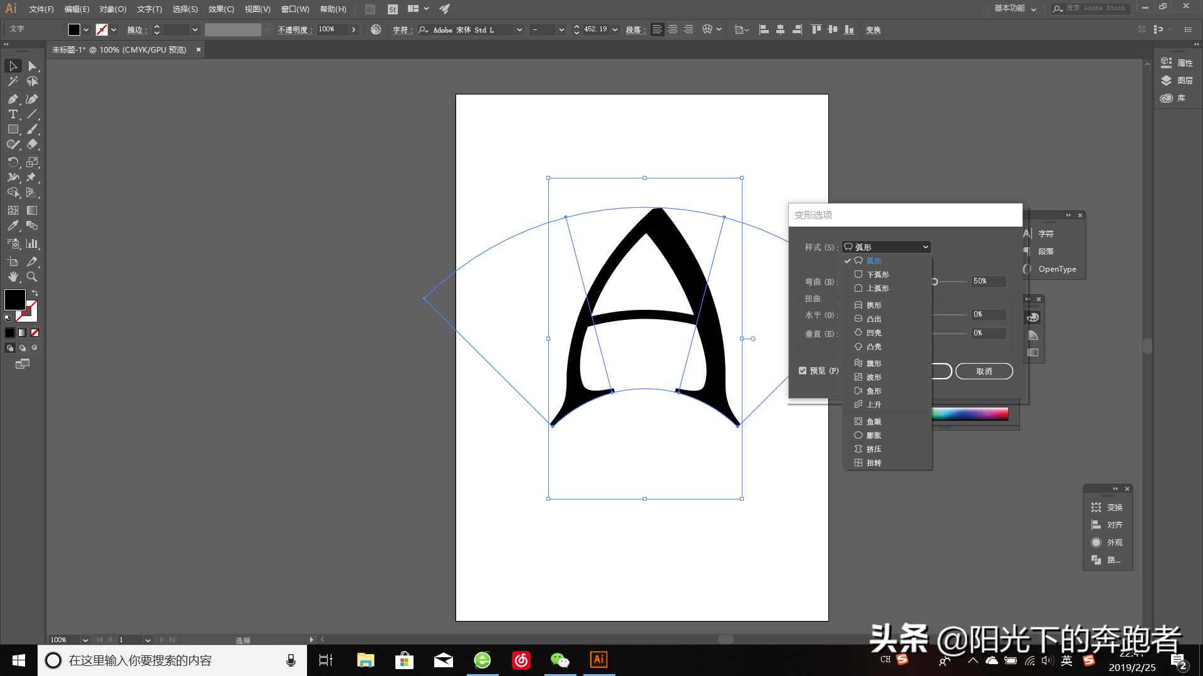
Task: Open 不透明度 opacity options link
Action: click(294, 29)
